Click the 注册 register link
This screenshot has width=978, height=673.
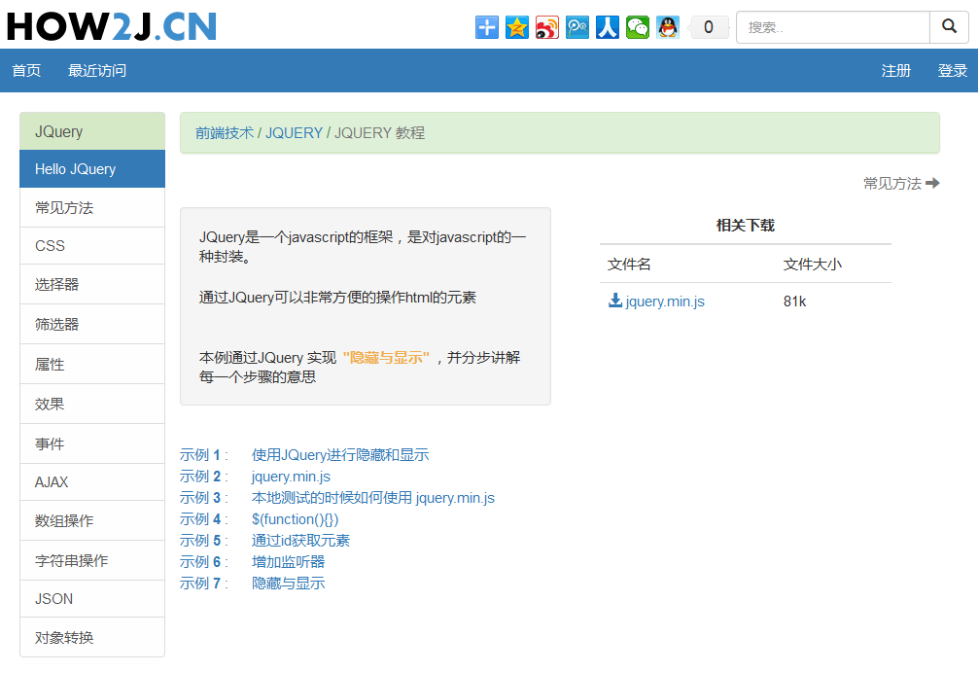point(896,70)
